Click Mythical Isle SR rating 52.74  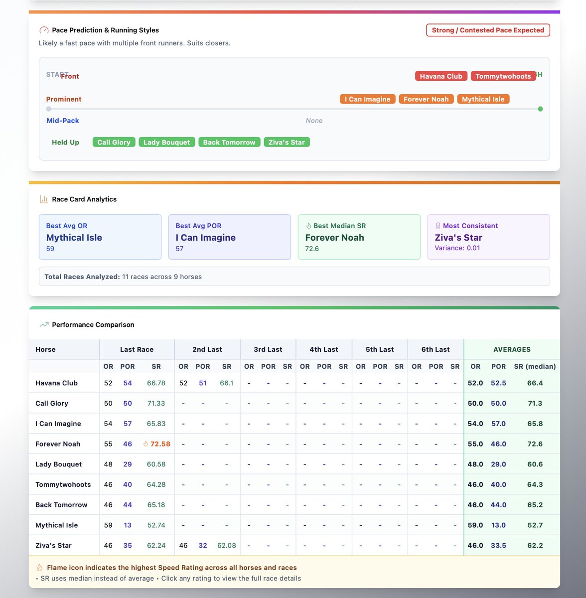tap(156, 525)
